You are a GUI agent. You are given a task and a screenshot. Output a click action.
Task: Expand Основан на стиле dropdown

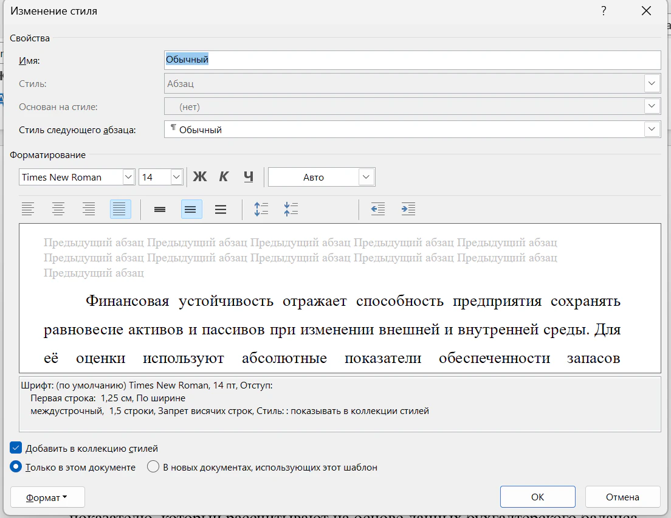pyautogui.click(x=652, y=106)
